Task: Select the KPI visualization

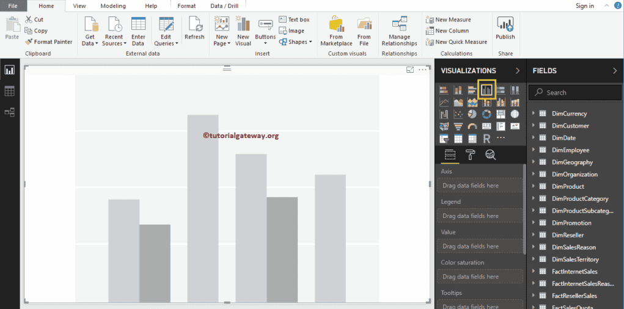Action: [515, 126]
